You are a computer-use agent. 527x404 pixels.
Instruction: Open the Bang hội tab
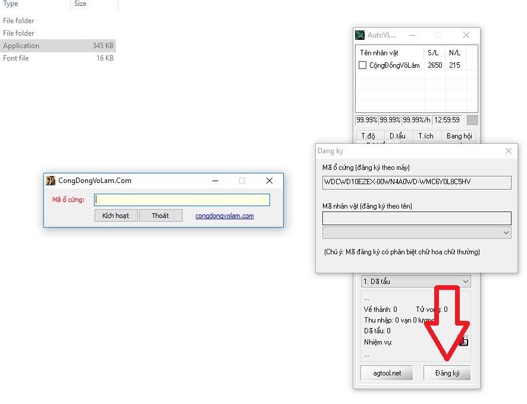click(459, 136)
